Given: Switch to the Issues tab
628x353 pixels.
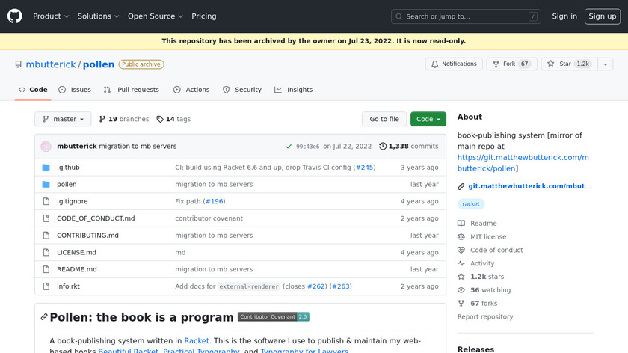Looking at the screenshot, I should [x=75, y=90].
